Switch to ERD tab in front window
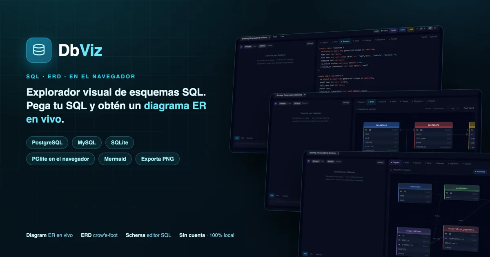The height and width of the screenshot is (257, 490). click(x=406, y=163)
